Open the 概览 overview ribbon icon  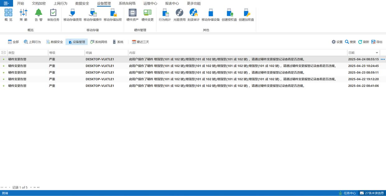pos(8,15)
